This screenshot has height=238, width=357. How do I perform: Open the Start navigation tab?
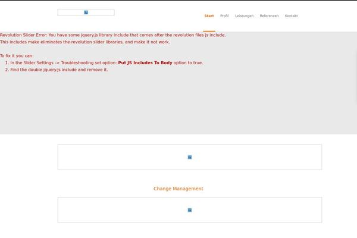[209, 15]
